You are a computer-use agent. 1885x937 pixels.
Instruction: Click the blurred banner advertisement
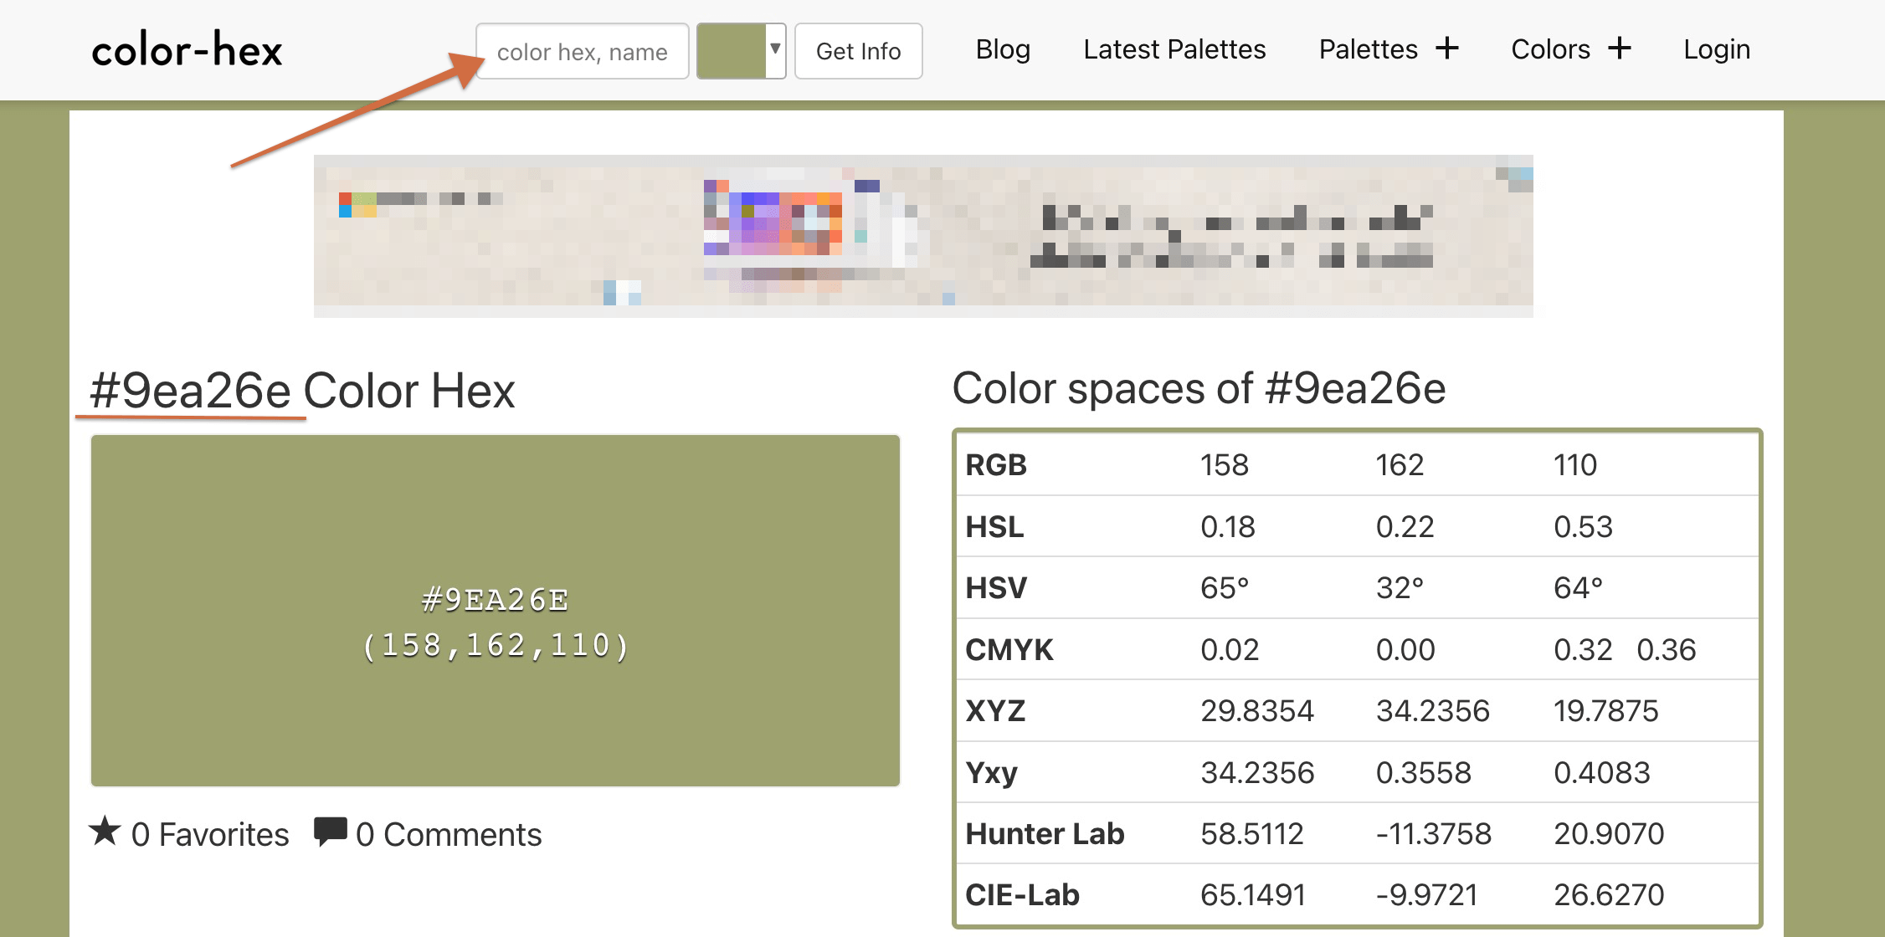923,236
